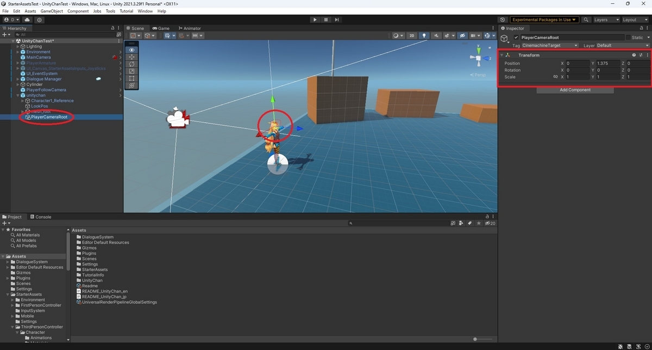Open the File menu
The image size is (652, 350).
5,11
